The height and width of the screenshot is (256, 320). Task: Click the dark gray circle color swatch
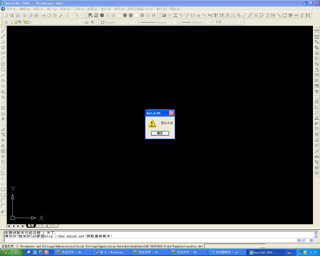click(102, 15)
